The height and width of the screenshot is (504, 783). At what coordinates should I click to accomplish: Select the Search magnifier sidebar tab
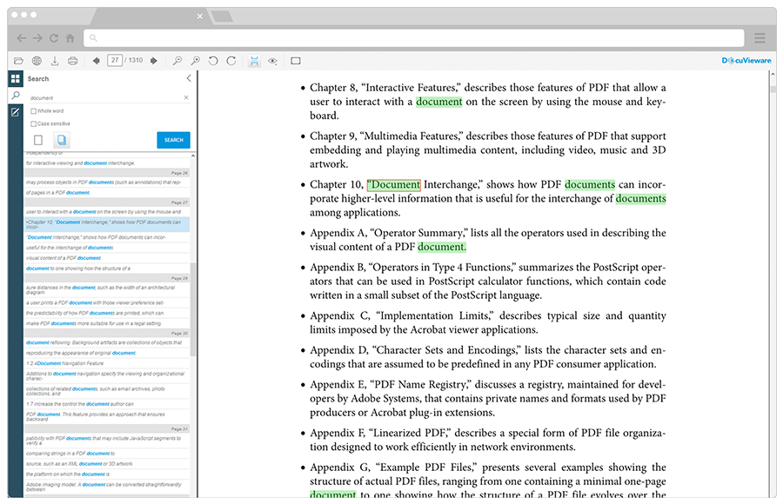pos(16,95)
